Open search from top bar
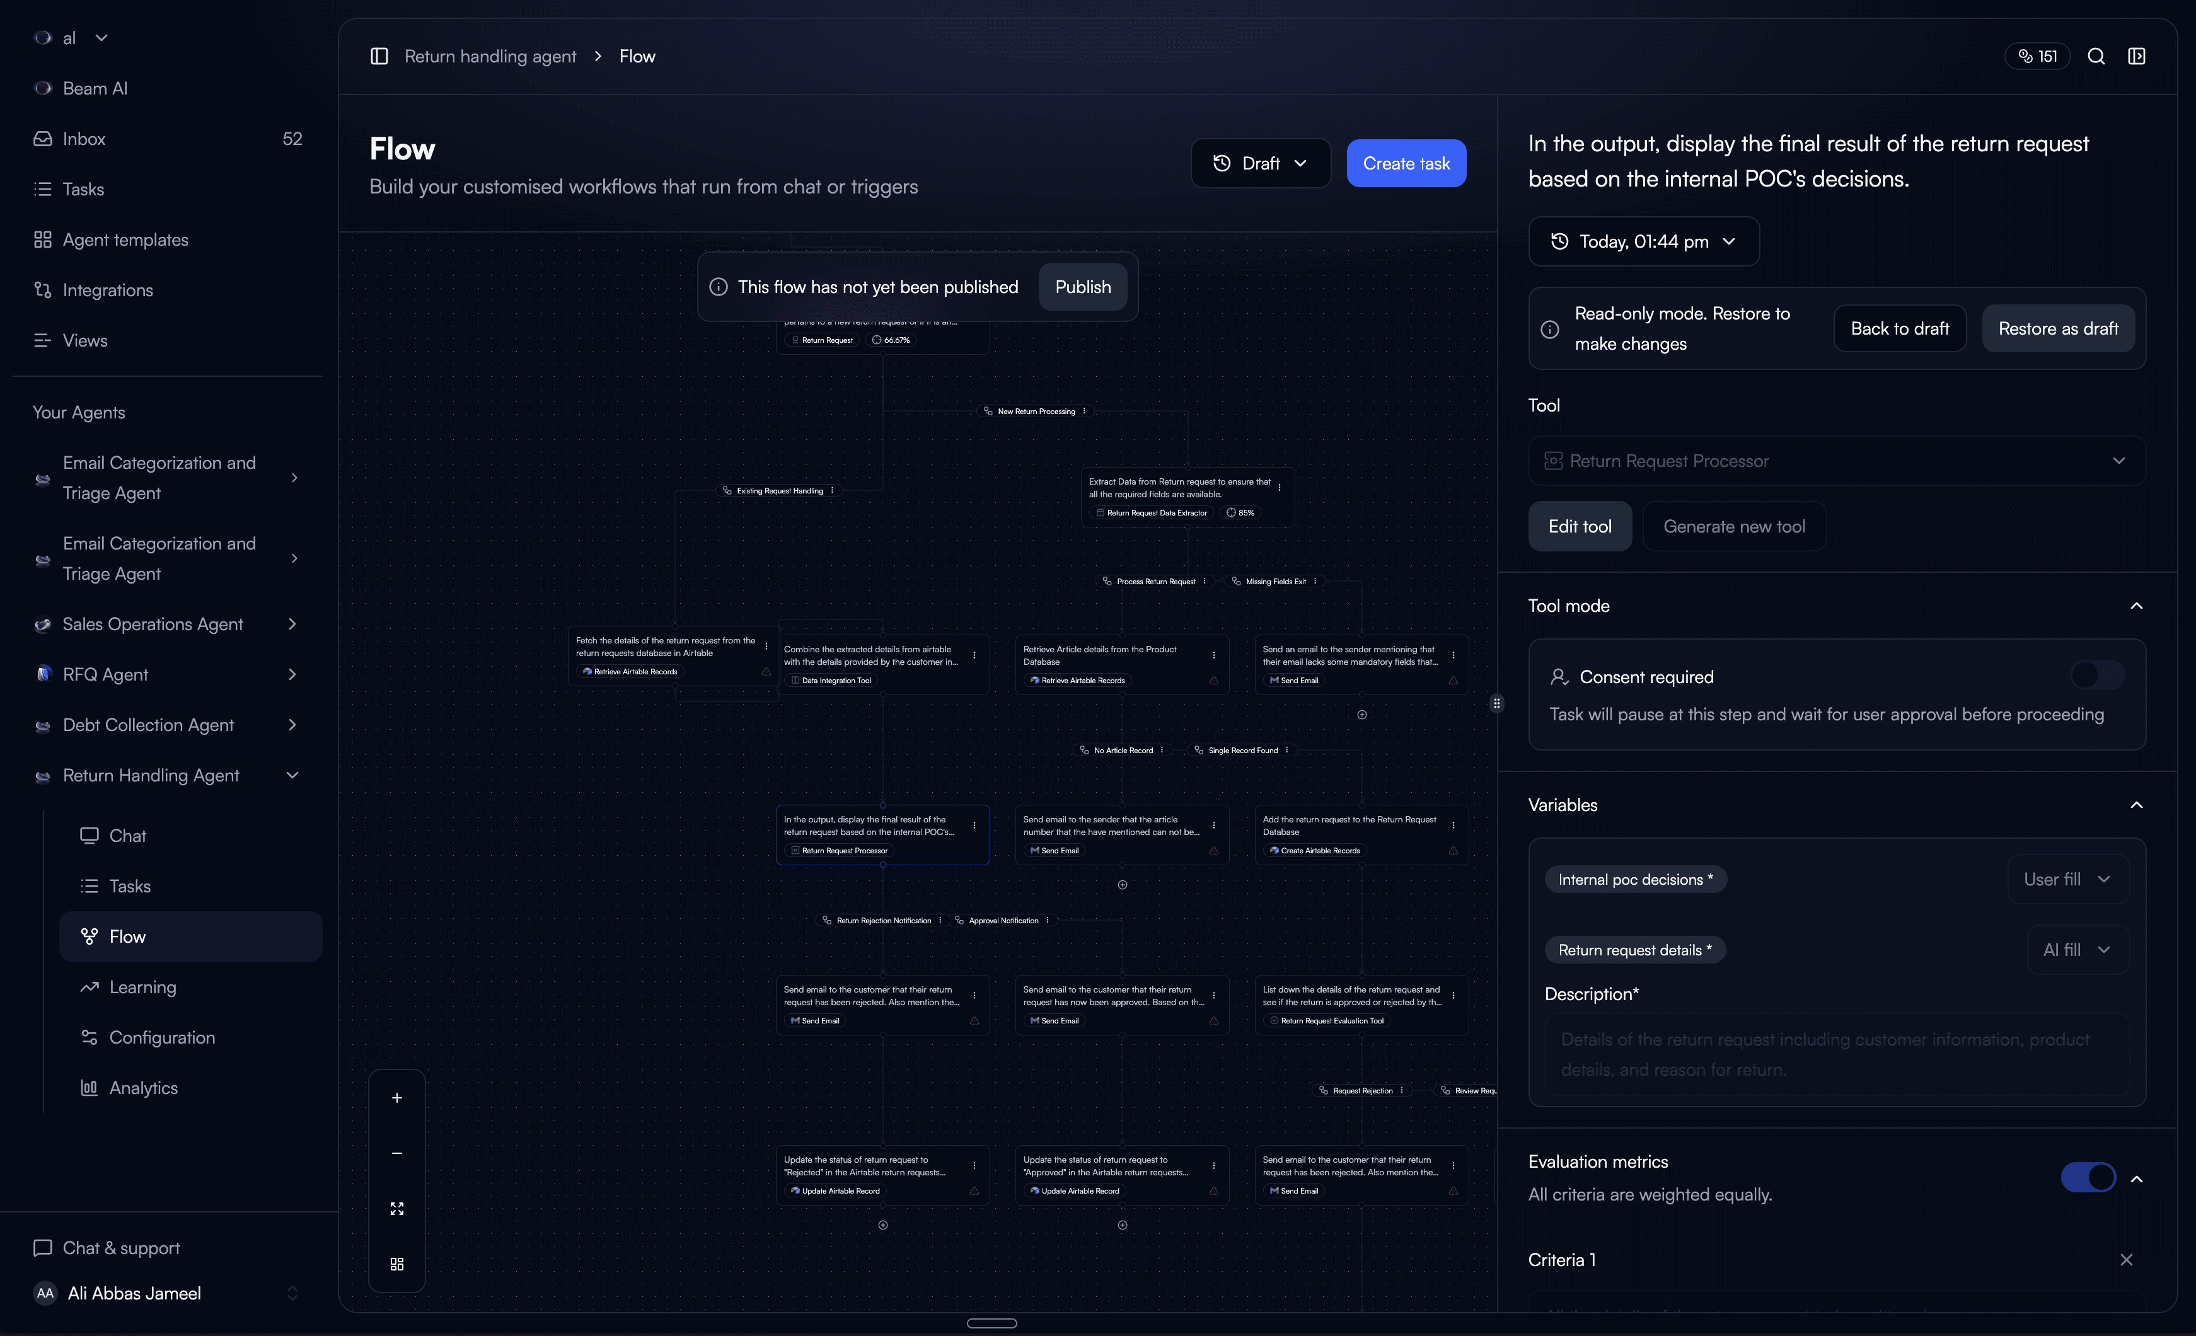2196x1336 pixels. click(x=2096, y=56)
